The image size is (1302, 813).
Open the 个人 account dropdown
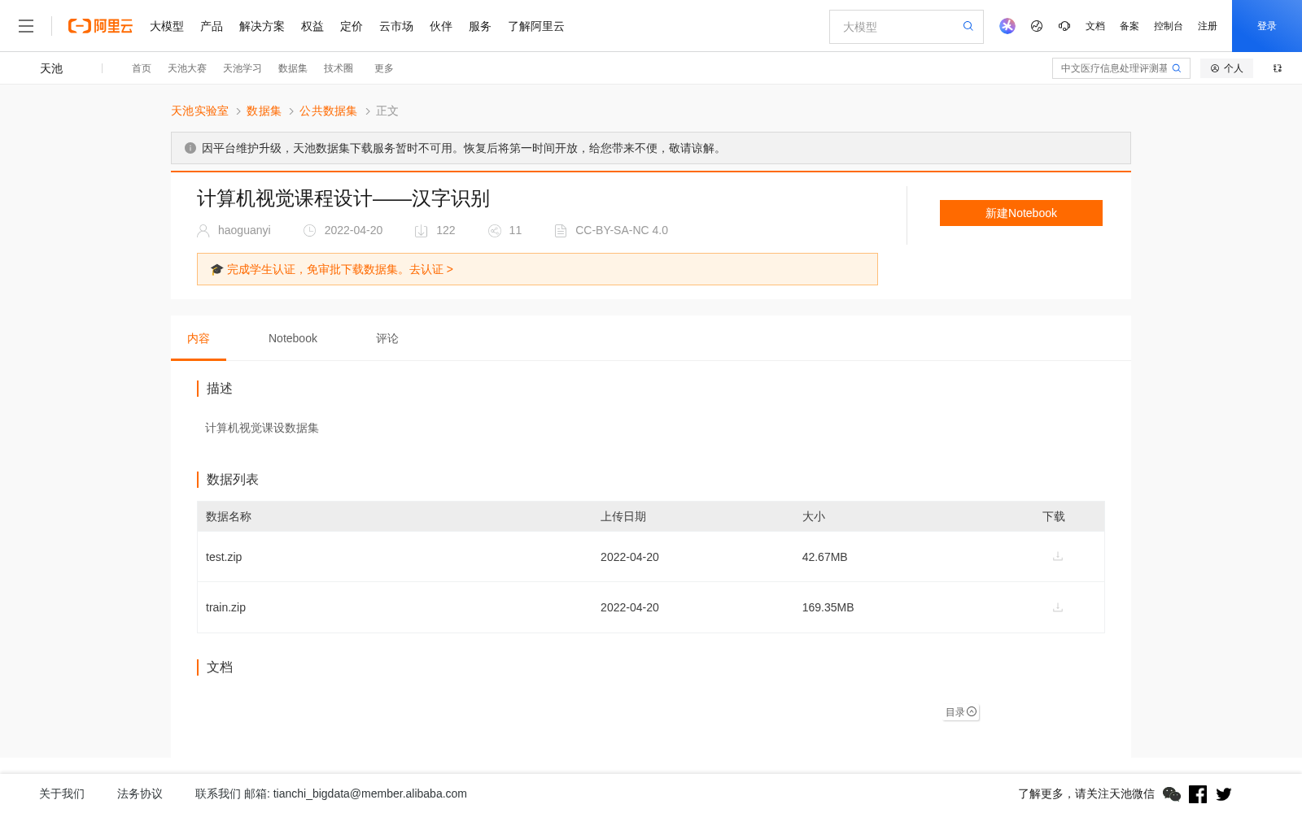point(1226,68)
